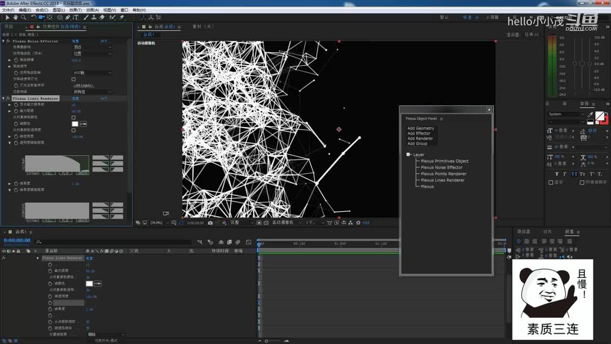Toggle the lights checkbox in Plexus Noise Effector

tap(74, 79)
